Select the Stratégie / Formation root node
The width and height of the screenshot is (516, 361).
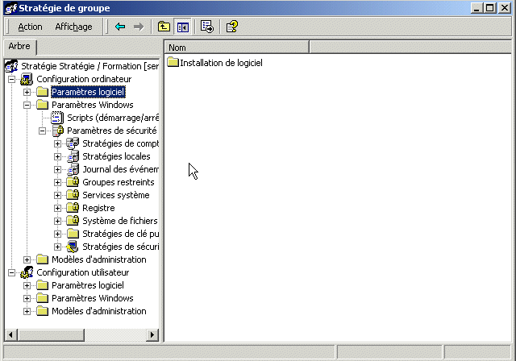pos(89,66)
